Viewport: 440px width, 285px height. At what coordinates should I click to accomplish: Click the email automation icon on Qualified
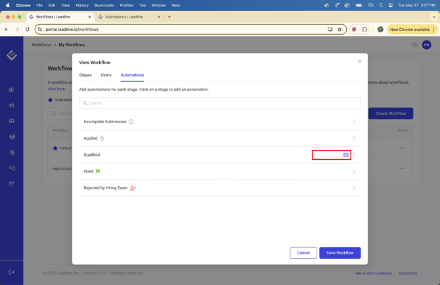point(346,155)
